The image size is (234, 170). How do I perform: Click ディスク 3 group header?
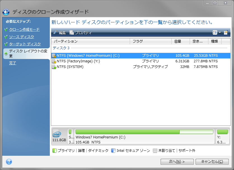pos(61,48)
